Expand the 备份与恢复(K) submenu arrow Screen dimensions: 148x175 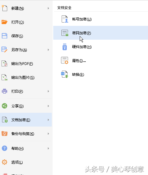[x=48, y=134]
